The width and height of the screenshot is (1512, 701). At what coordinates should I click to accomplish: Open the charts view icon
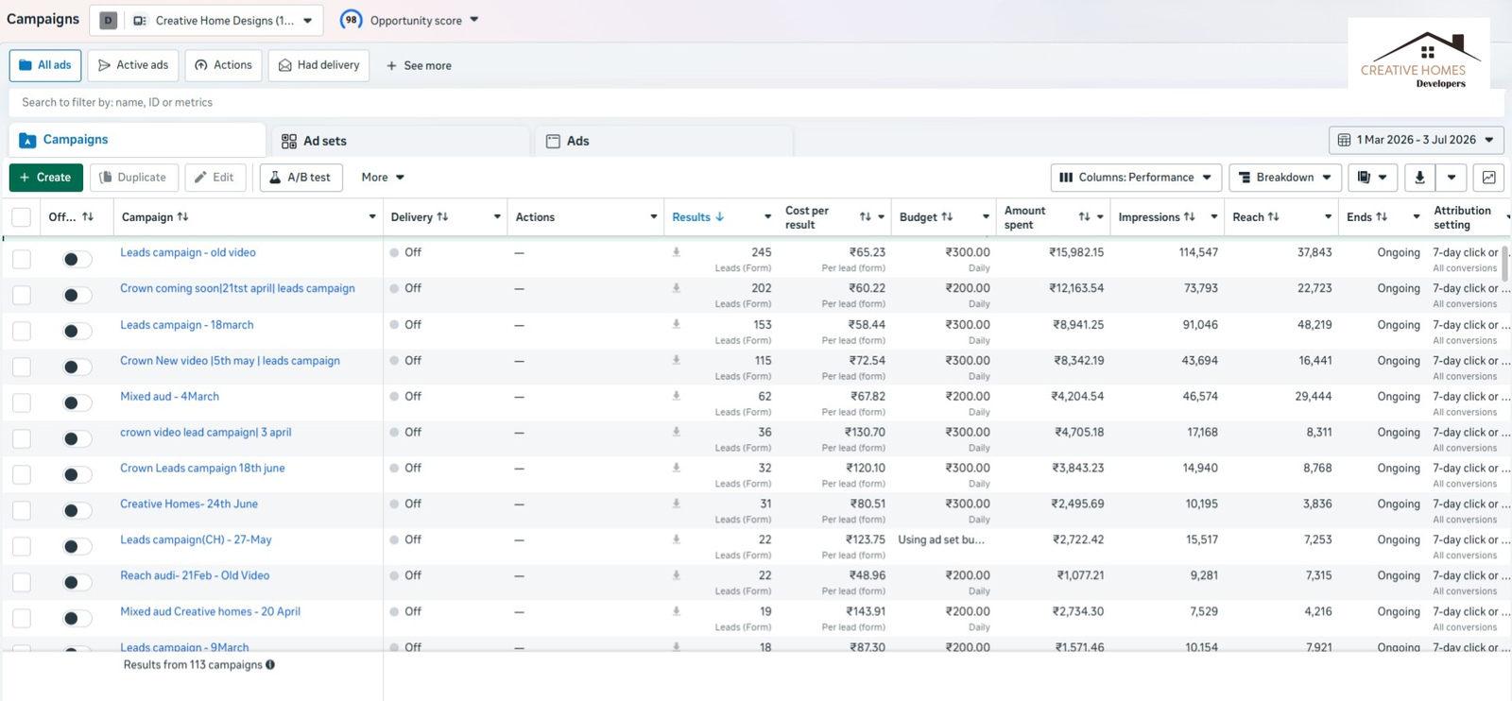pyautogui.click(x=1489, y=178)
